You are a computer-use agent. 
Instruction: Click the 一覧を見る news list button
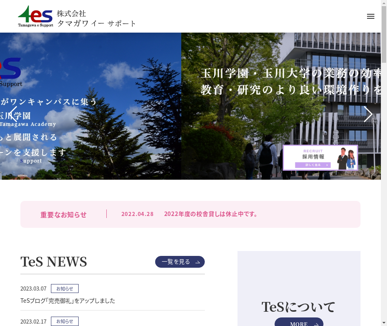(180, 262)
